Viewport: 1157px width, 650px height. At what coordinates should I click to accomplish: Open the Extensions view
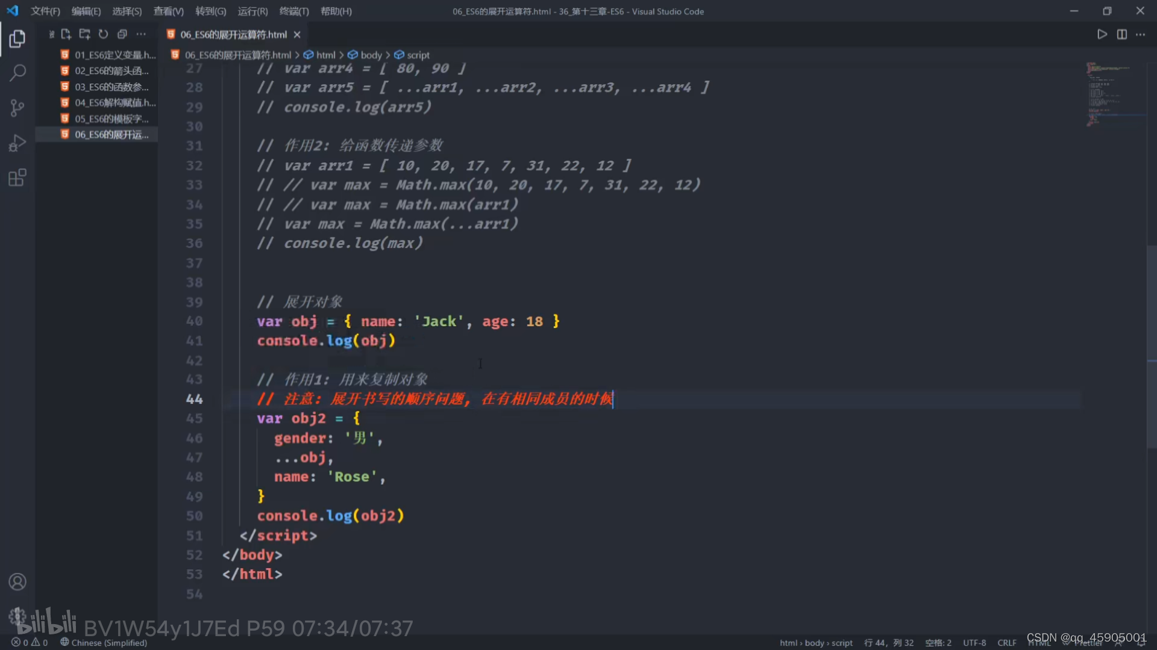[17, 178]
